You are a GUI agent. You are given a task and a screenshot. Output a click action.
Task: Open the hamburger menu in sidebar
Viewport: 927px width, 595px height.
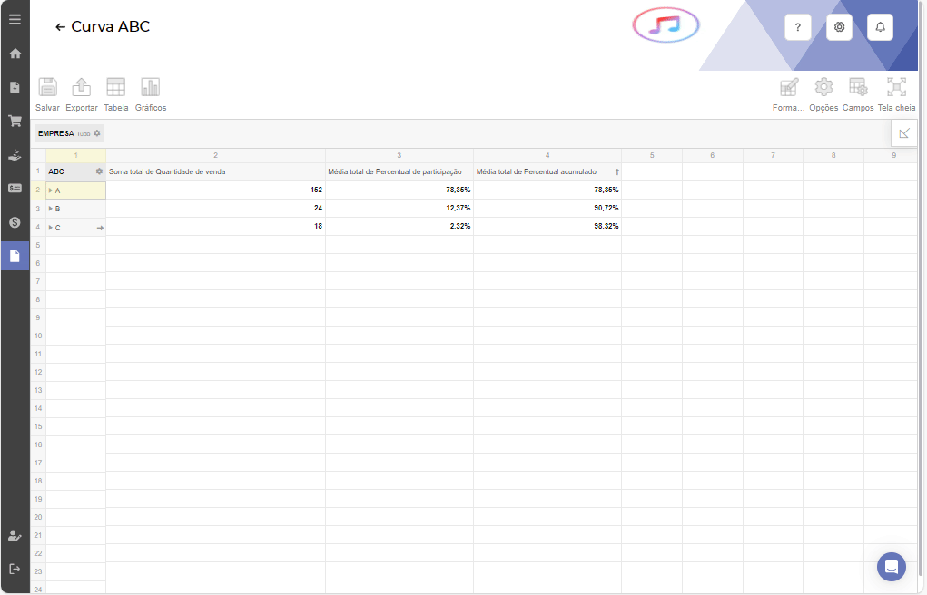tap(15, 19)
